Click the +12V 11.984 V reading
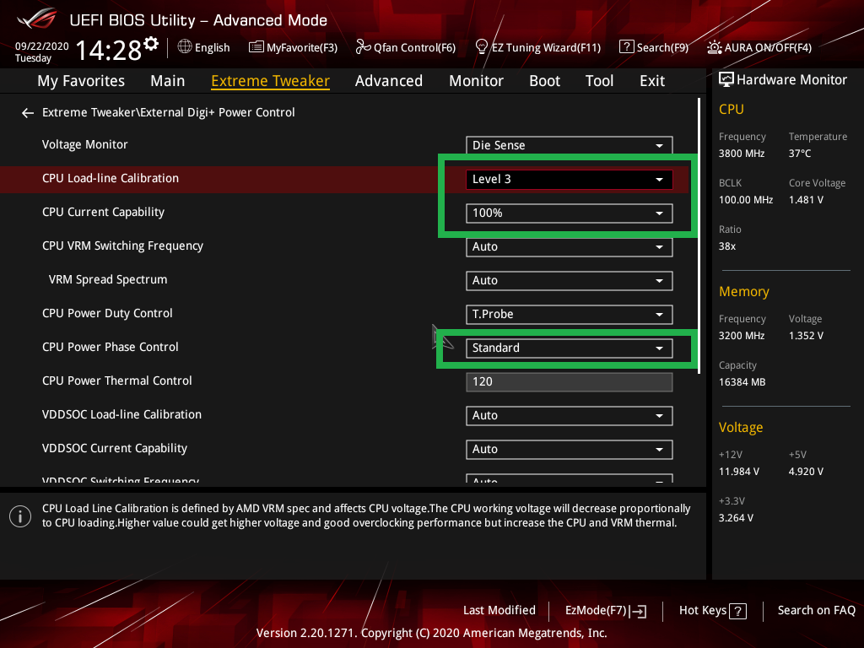 pyautogui.click(x=739, y=472)
